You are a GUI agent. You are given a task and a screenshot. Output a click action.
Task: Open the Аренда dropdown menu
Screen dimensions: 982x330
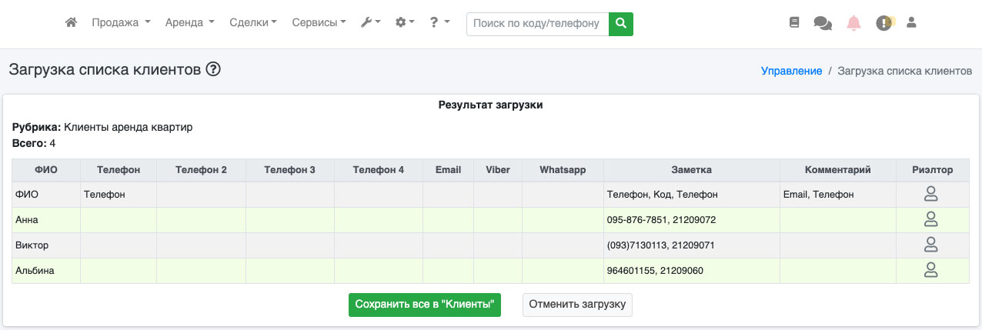click(189, 23)
